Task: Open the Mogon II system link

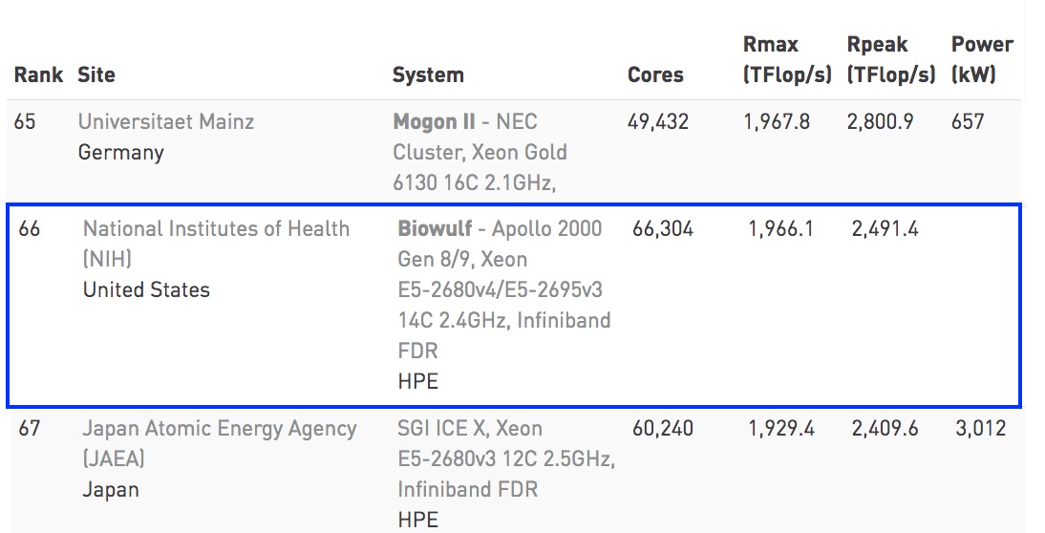Action: tap(434, 121)
